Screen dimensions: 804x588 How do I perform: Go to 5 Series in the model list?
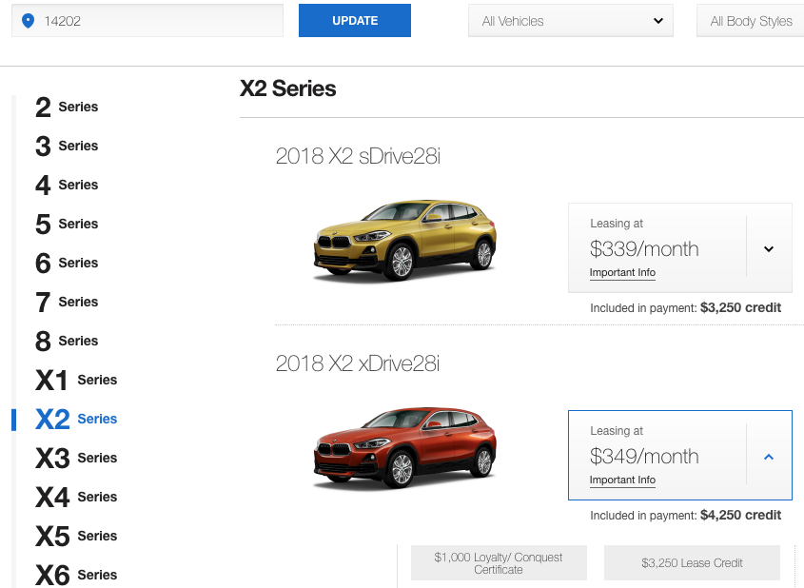67,224
